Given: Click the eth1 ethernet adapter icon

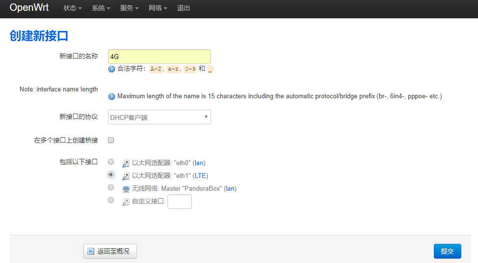Looking at the screenshot, I should (x=126, y=176).
